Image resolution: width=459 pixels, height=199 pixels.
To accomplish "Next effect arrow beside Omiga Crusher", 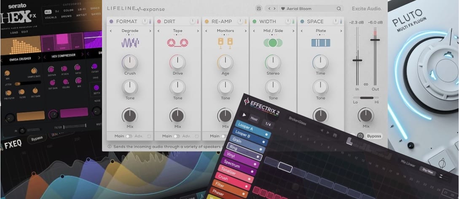I will tap(40, 58).
